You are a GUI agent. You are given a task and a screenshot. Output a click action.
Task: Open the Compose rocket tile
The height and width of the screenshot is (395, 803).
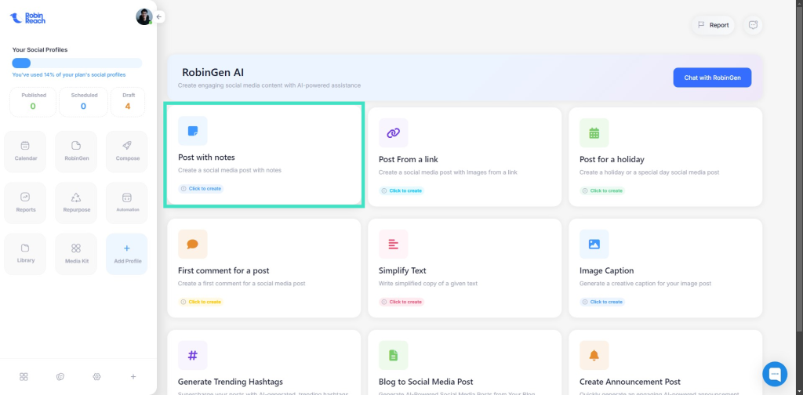click(x=127, y=151)
